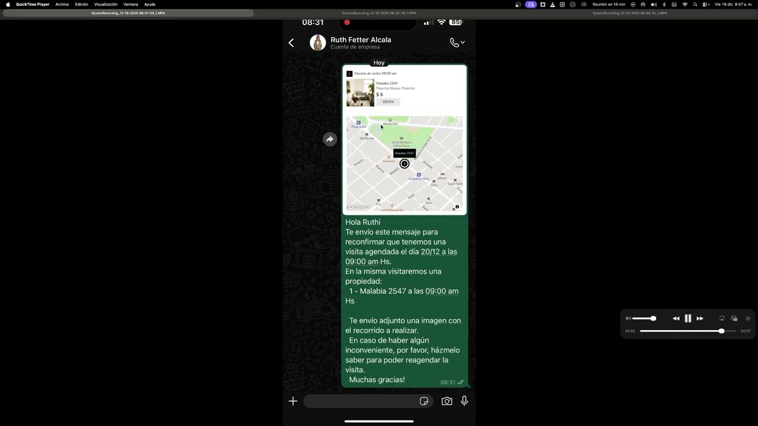Open Wi-Fi status menu icon
Screen dimensions: 758x426
pyautogui.click(x=685, y=4)
